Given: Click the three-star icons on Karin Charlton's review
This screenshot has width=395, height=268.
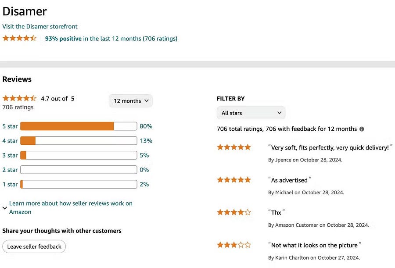Looking at the screenshot, I should pyautogui.click(x=233, y=245).
